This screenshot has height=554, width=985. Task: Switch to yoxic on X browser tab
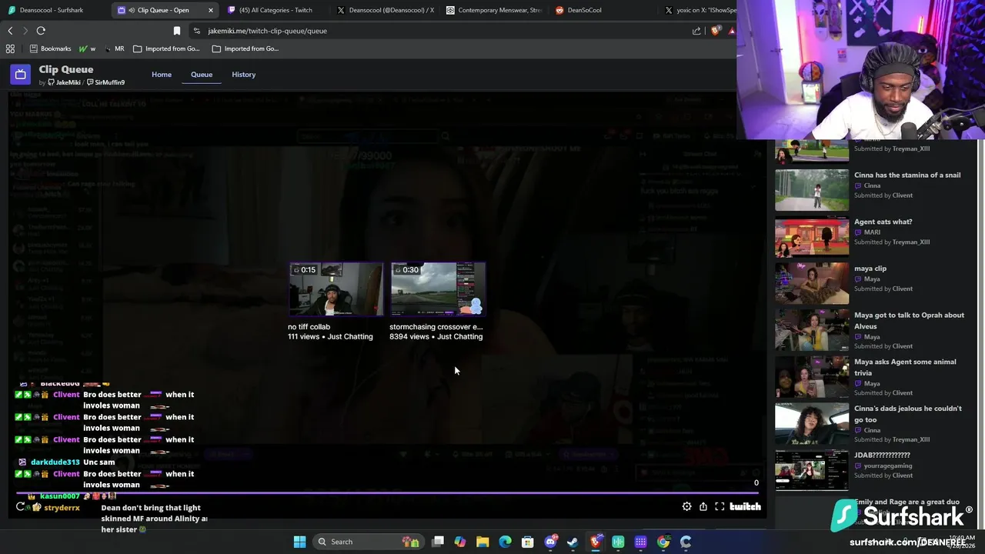click(699, 10)
